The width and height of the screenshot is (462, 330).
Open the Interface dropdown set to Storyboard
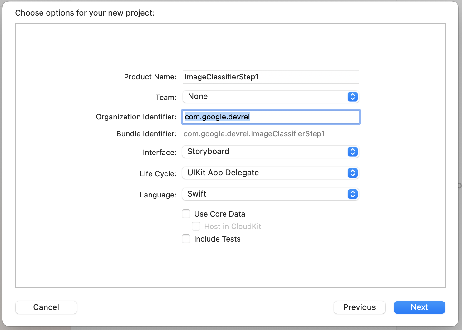(271, 152)
